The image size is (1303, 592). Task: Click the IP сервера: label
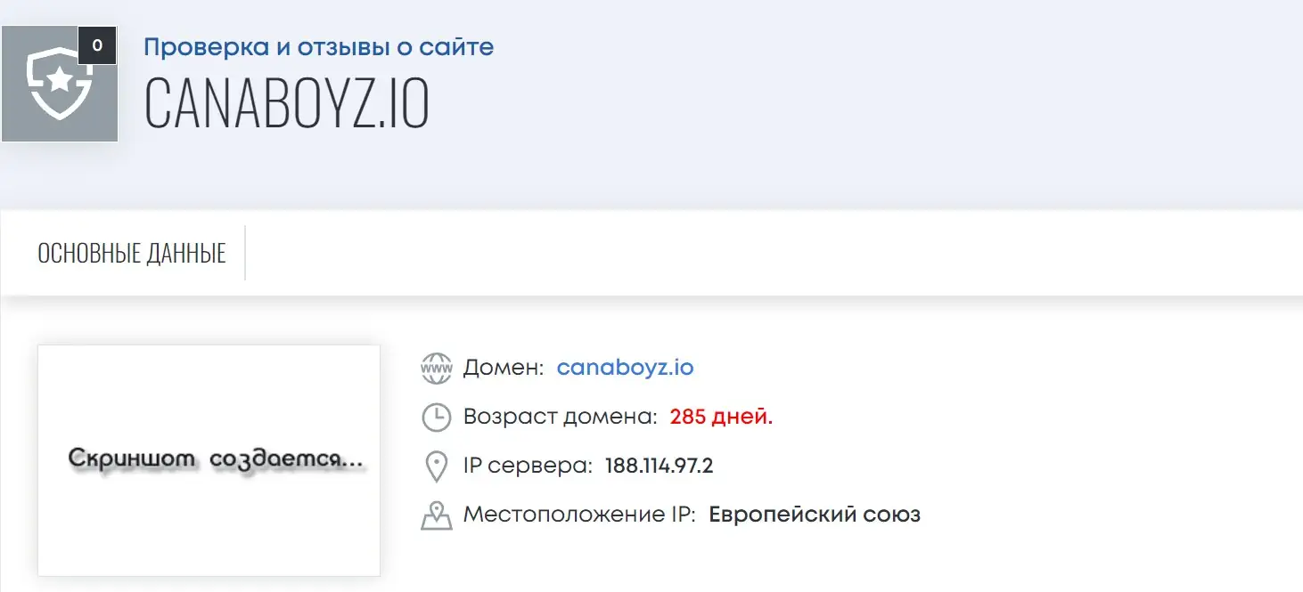coord(528,466)
